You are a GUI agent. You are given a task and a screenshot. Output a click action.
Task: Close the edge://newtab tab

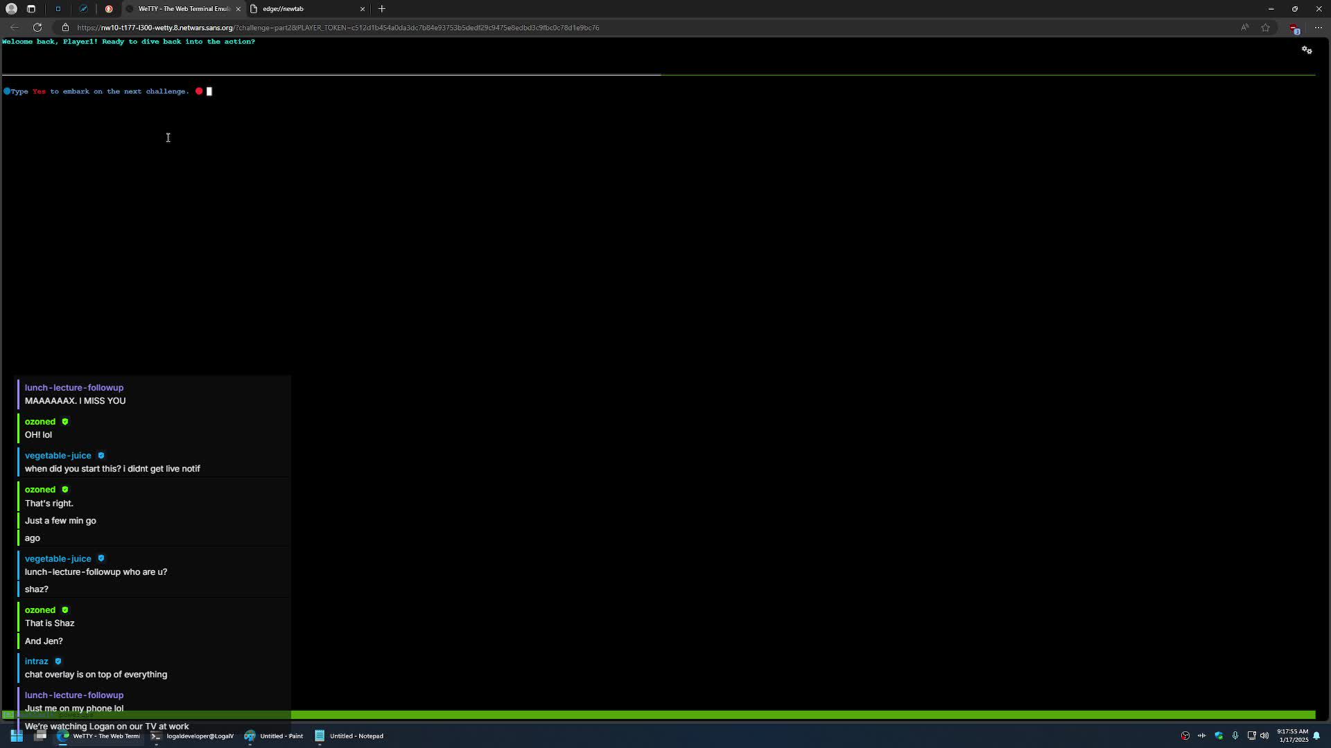(x=362, y=9)
